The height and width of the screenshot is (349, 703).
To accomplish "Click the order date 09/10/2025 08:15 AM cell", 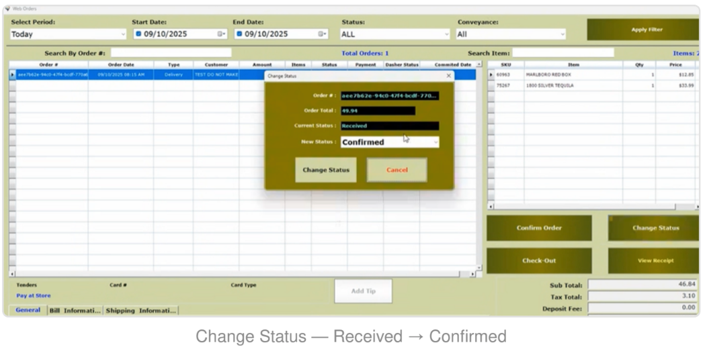I will click(121, 74).
